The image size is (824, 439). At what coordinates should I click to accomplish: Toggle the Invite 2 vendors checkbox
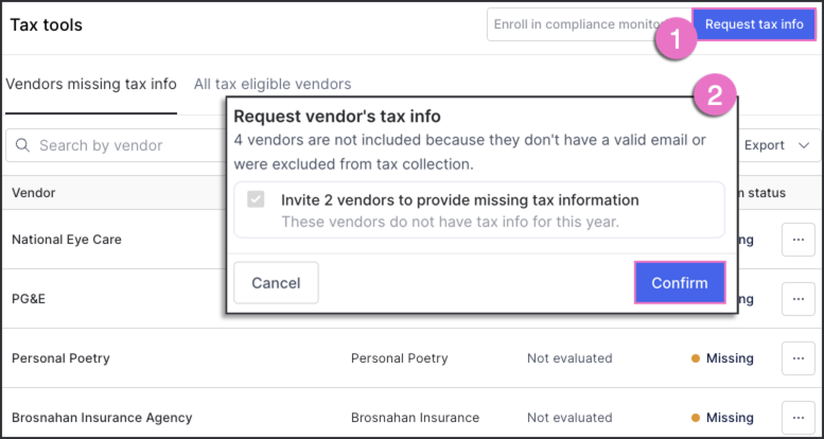point(256,199)
